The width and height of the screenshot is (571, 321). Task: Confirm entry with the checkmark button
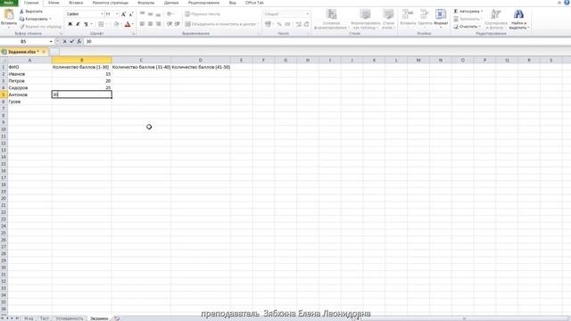[71, 42]
